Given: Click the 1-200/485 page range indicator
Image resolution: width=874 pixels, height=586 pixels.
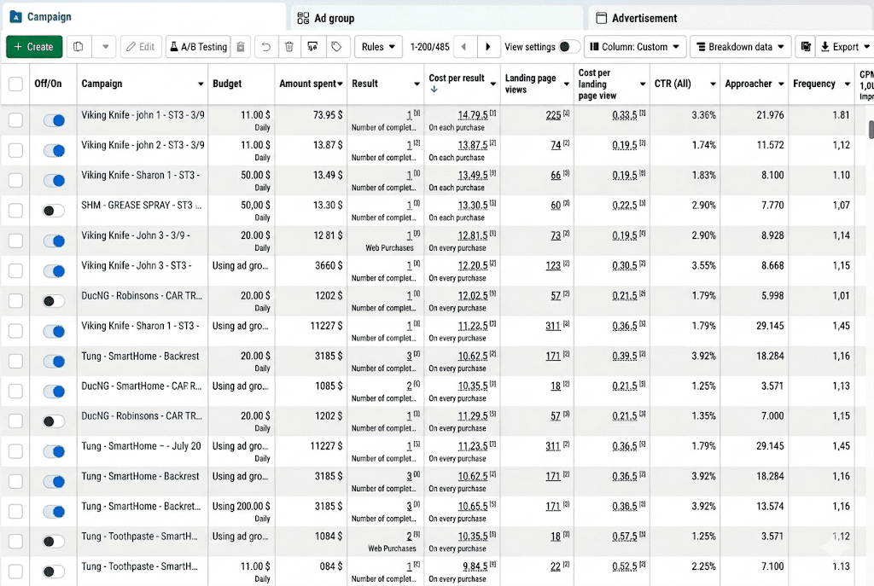Looking at the screenshot, I should pos(430,47).
